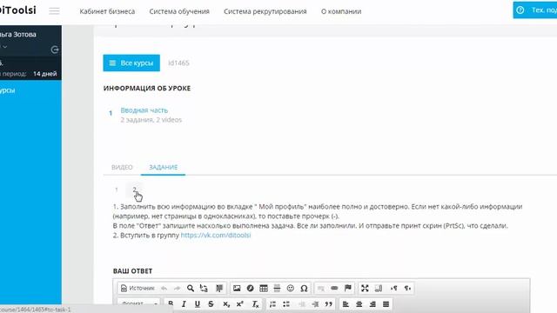Open Кабинет бизнеса menu
Viewport: 557px width, 313px height.
click(x=107, y=11)
